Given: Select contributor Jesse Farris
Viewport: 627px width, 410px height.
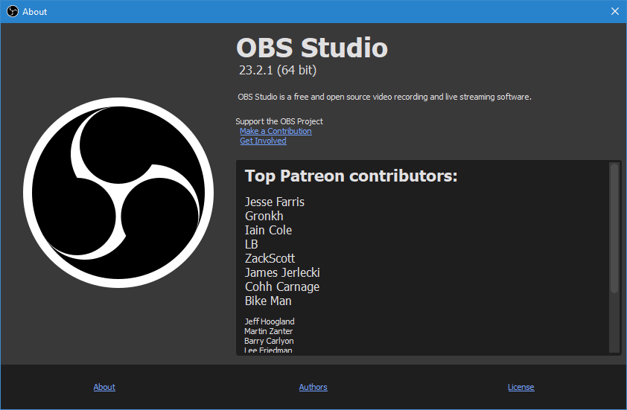Looking at the screenshot, I should pyautogui.click(x=274, y=202).
